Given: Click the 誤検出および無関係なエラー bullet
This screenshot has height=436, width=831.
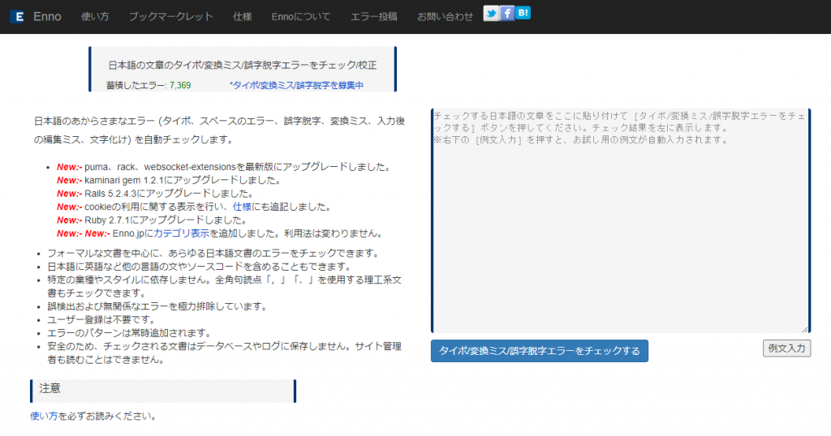Looking at the screenshot, I should click(x=157, y=306).
